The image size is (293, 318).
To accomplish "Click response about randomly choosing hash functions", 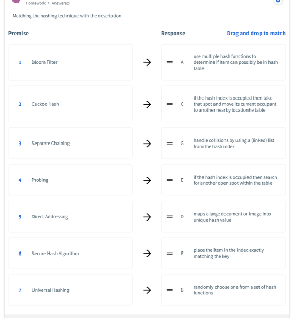I will point(235,290).
